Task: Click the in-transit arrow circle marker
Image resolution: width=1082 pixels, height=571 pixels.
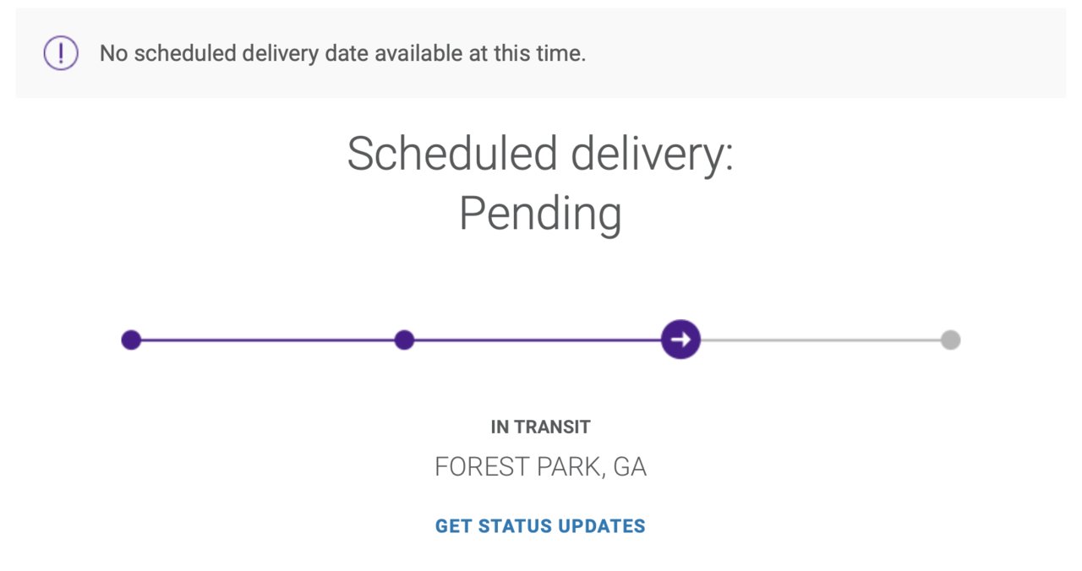Action: 680,340
